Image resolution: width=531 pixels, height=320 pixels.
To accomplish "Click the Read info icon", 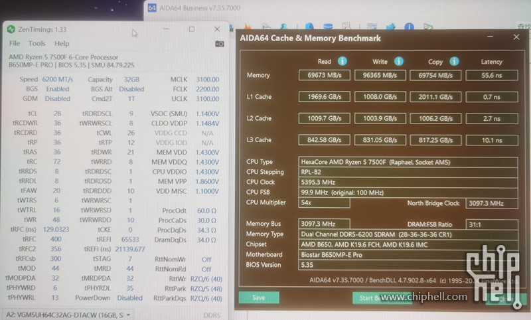I will click(x=342, y=61).
